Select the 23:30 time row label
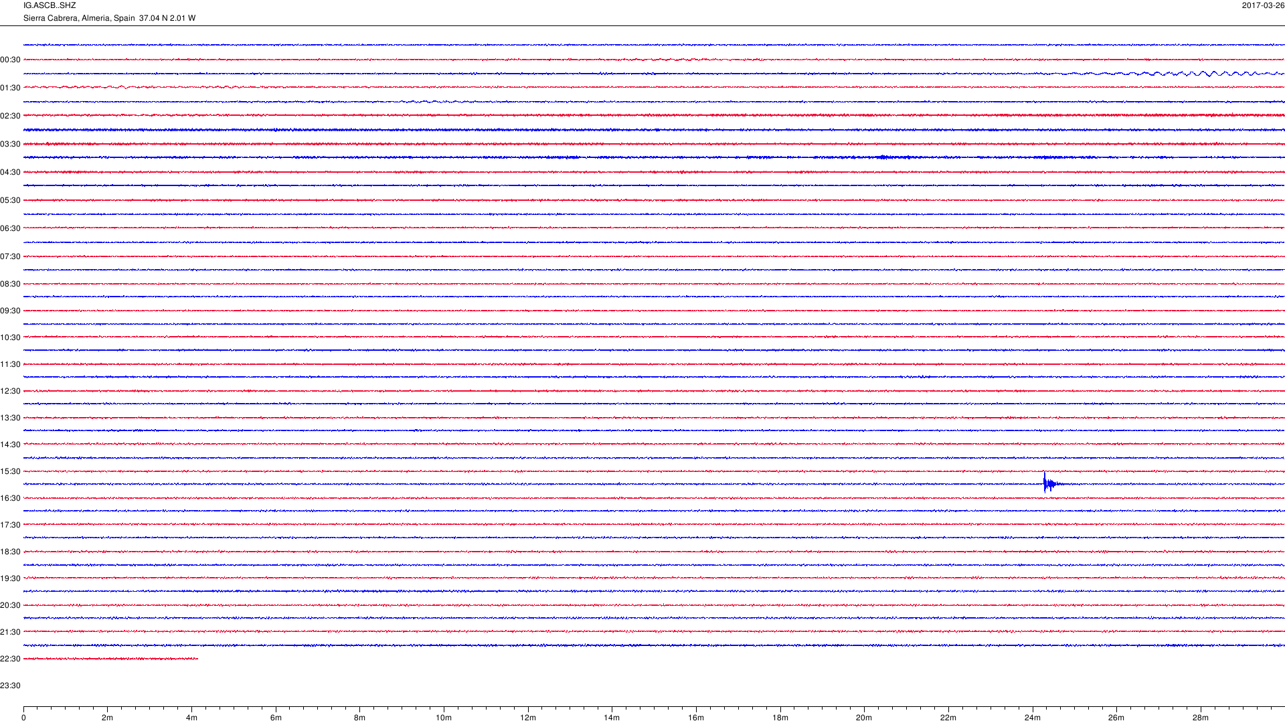The width and height of the screenshot is (1285, 723). click(10, 686)
